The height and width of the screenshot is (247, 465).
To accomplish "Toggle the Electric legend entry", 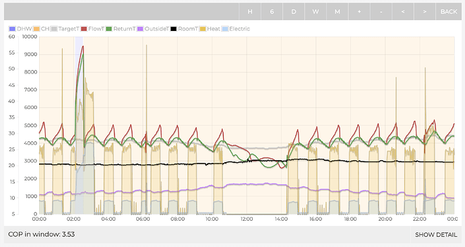I will (236, 29).
